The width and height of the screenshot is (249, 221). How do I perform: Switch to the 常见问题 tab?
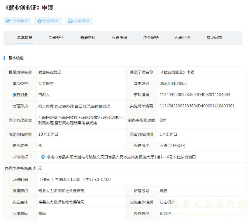click(x=214, y=38)
